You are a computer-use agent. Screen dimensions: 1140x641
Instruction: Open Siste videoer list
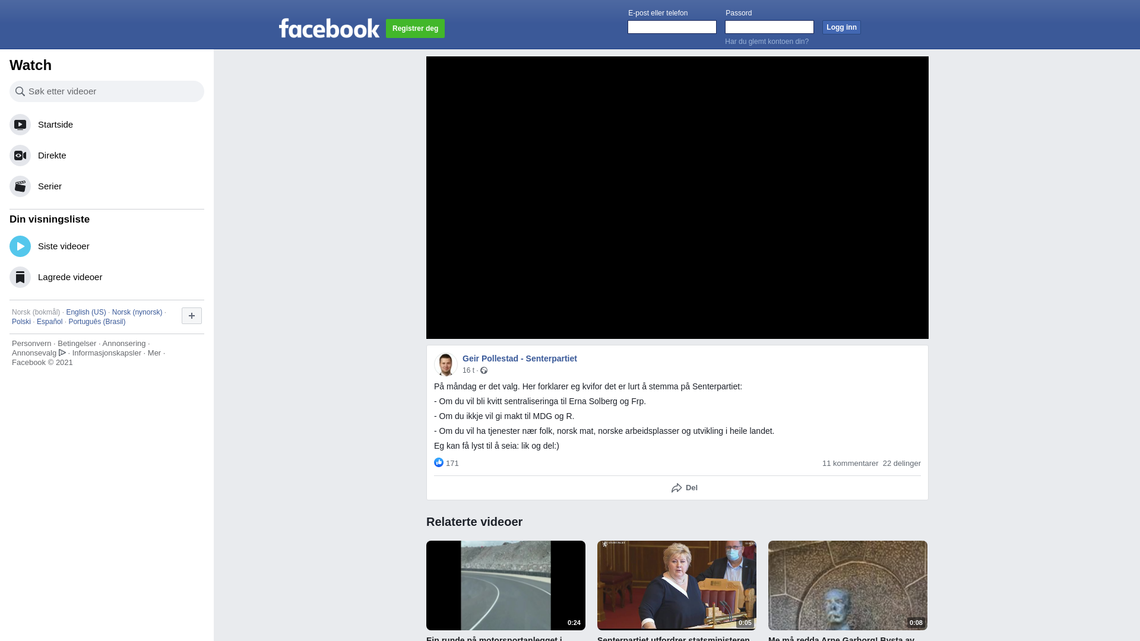pyautogui.click(x=107, y=246)
